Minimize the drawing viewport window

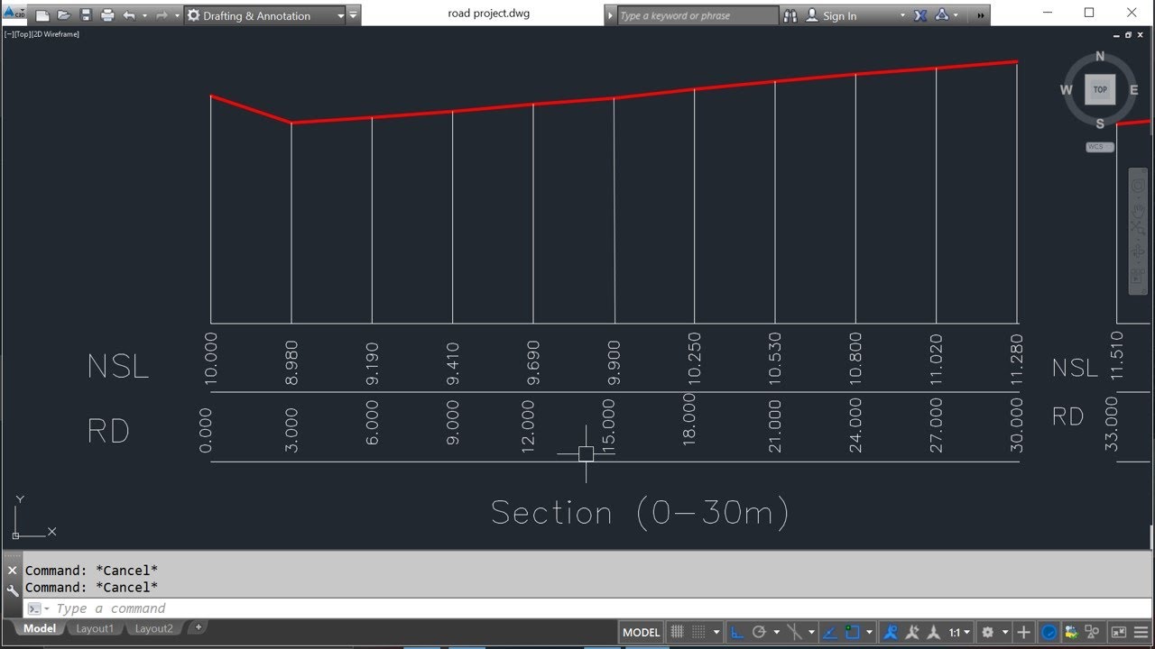[1116, 35]
